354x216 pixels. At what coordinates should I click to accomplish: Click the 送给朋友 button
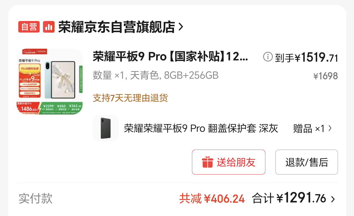click(229, 162)
